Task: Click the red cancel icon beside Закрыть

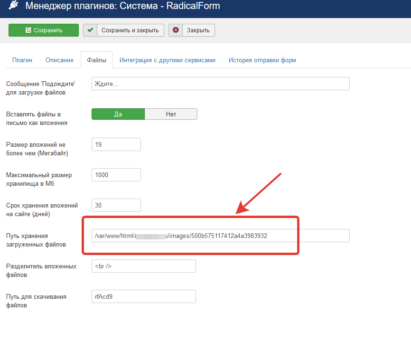Action: coord(176,30)
